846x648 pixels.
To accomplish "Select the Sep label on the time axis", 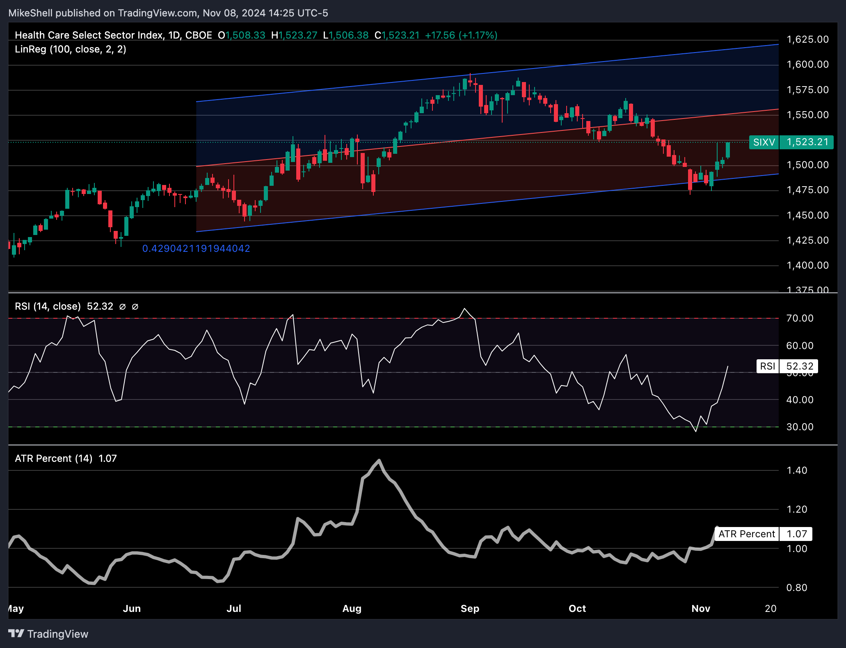I will point(470,609).
